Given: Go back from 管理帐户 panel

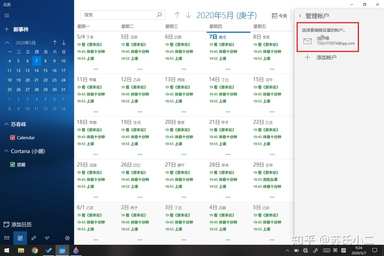Looking at the screenshot, I should pos(300,16).
